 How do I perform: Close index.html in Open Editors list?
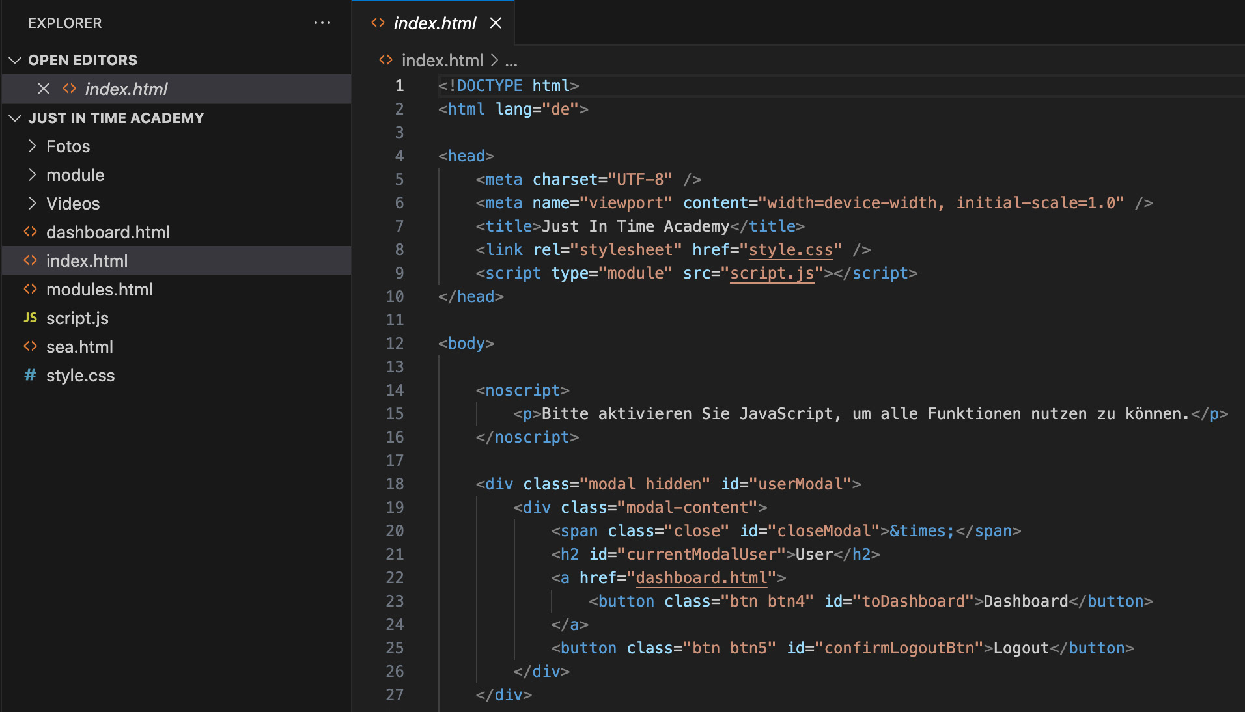pos(44,89)
